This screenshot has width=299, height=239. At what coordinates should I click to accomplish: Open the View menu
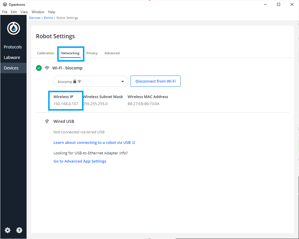point(24,12)
